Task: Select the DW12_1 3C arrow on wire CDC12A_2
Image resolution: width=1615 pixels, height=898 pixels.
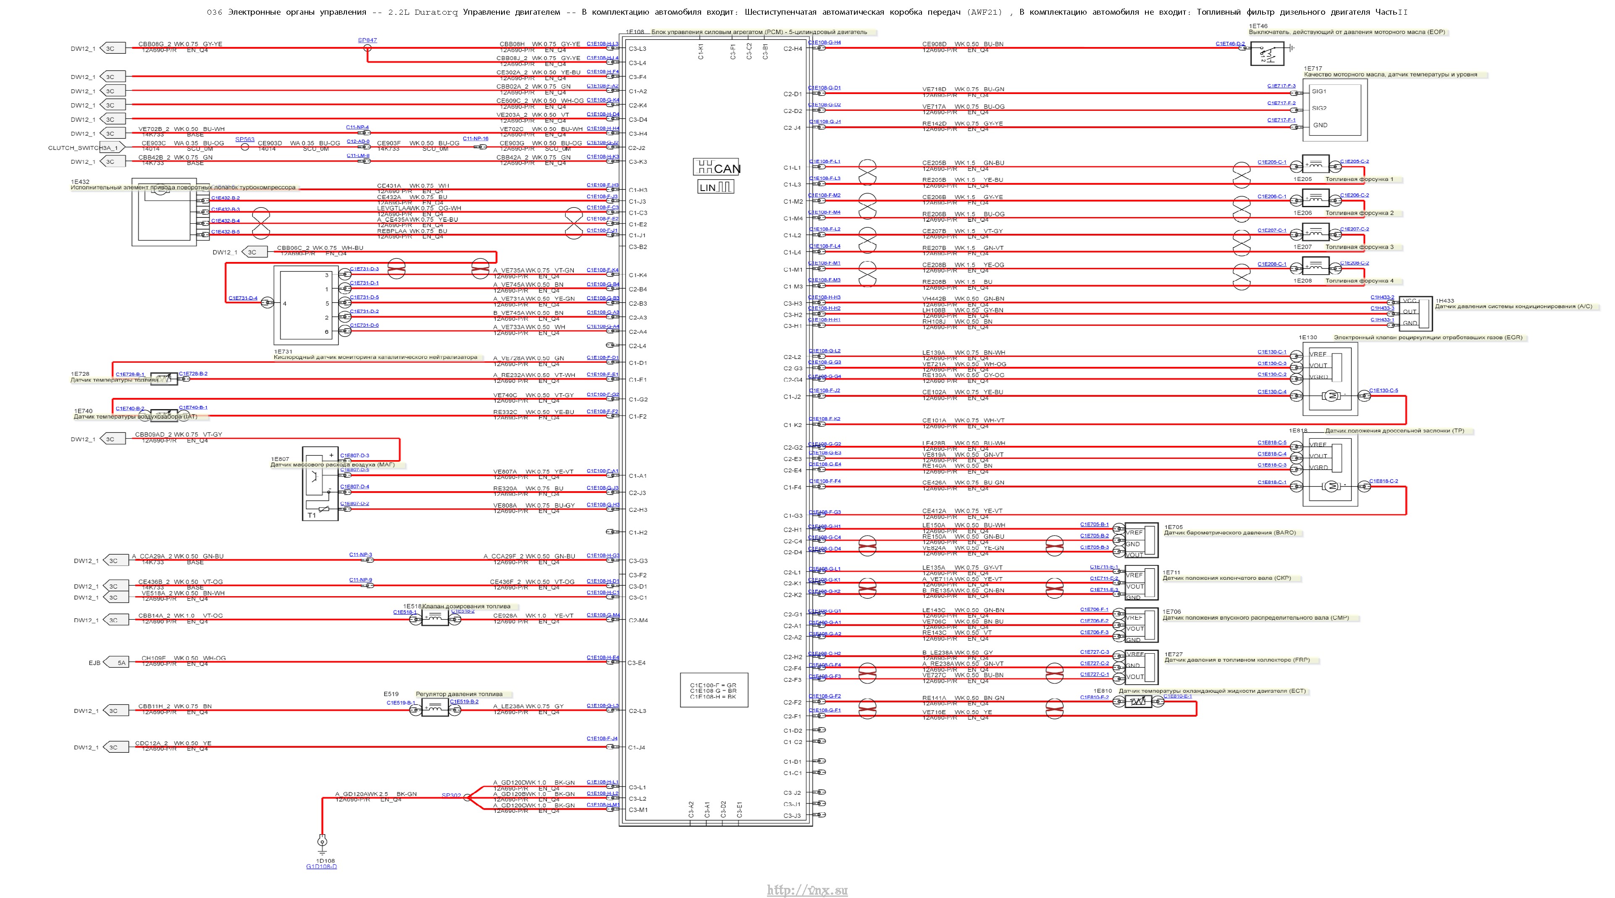Action: [x=117, y=747]
